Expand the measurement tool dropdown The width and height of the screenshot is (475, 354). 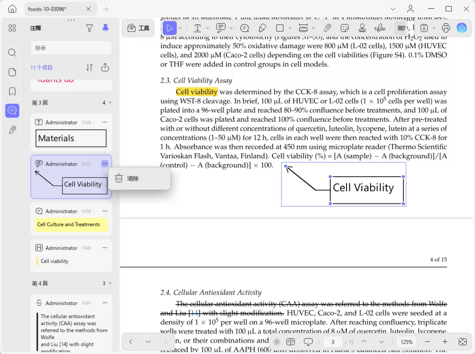click(x=314, y=28)
